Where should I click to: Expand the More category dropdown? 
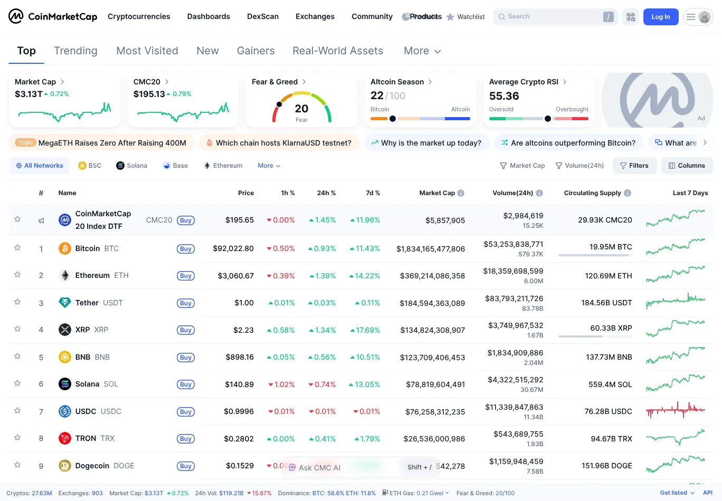click(x=422, y=51)
